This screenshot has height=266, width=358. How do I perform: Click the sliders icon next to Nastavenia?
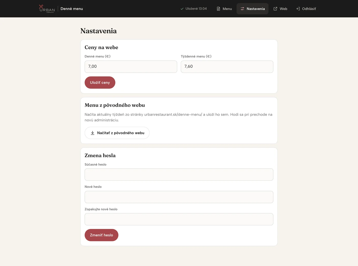pyautogui.click(x=242, y=9)
